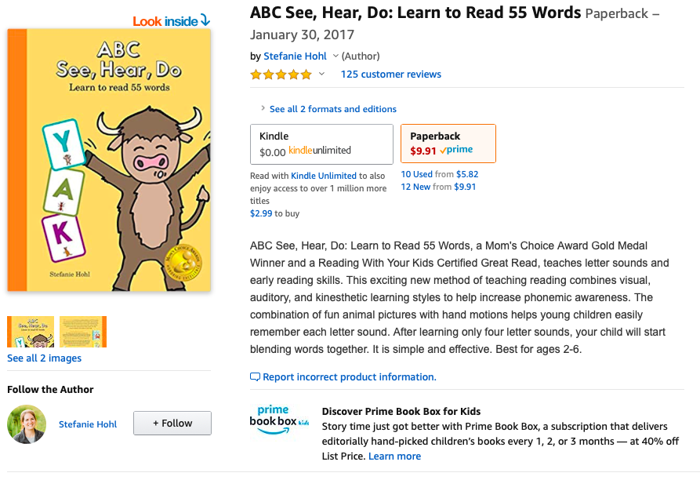Expand See all 2 formats and editions
Screen dimensions: 700x480
point(332,109)
